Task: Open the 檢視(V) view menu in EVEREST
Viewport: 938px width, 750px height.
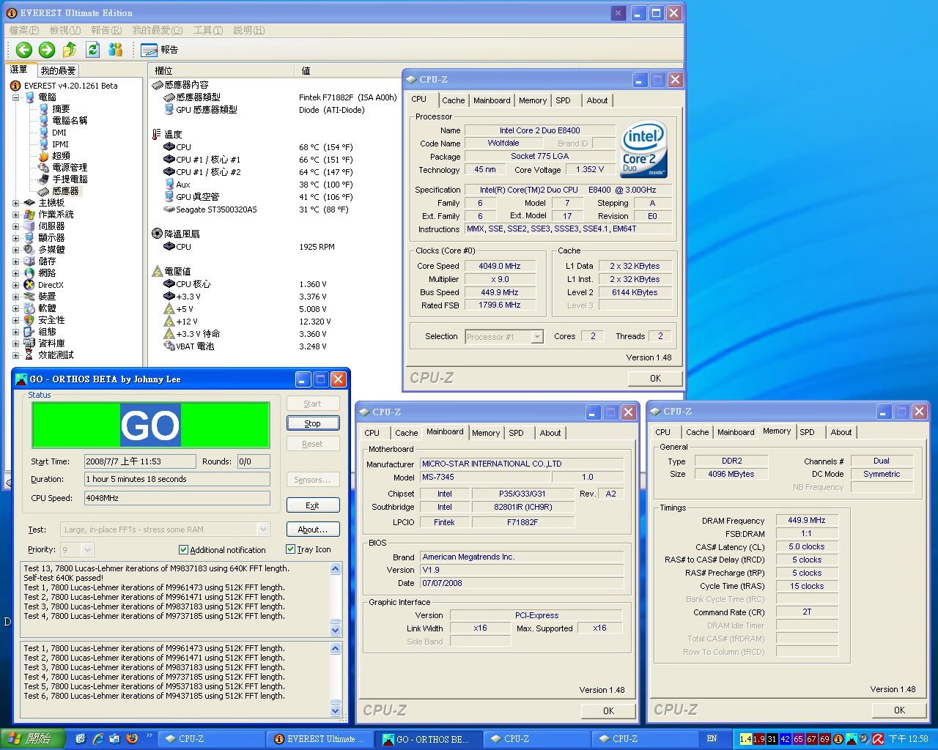Action: (x=65, y=30)
